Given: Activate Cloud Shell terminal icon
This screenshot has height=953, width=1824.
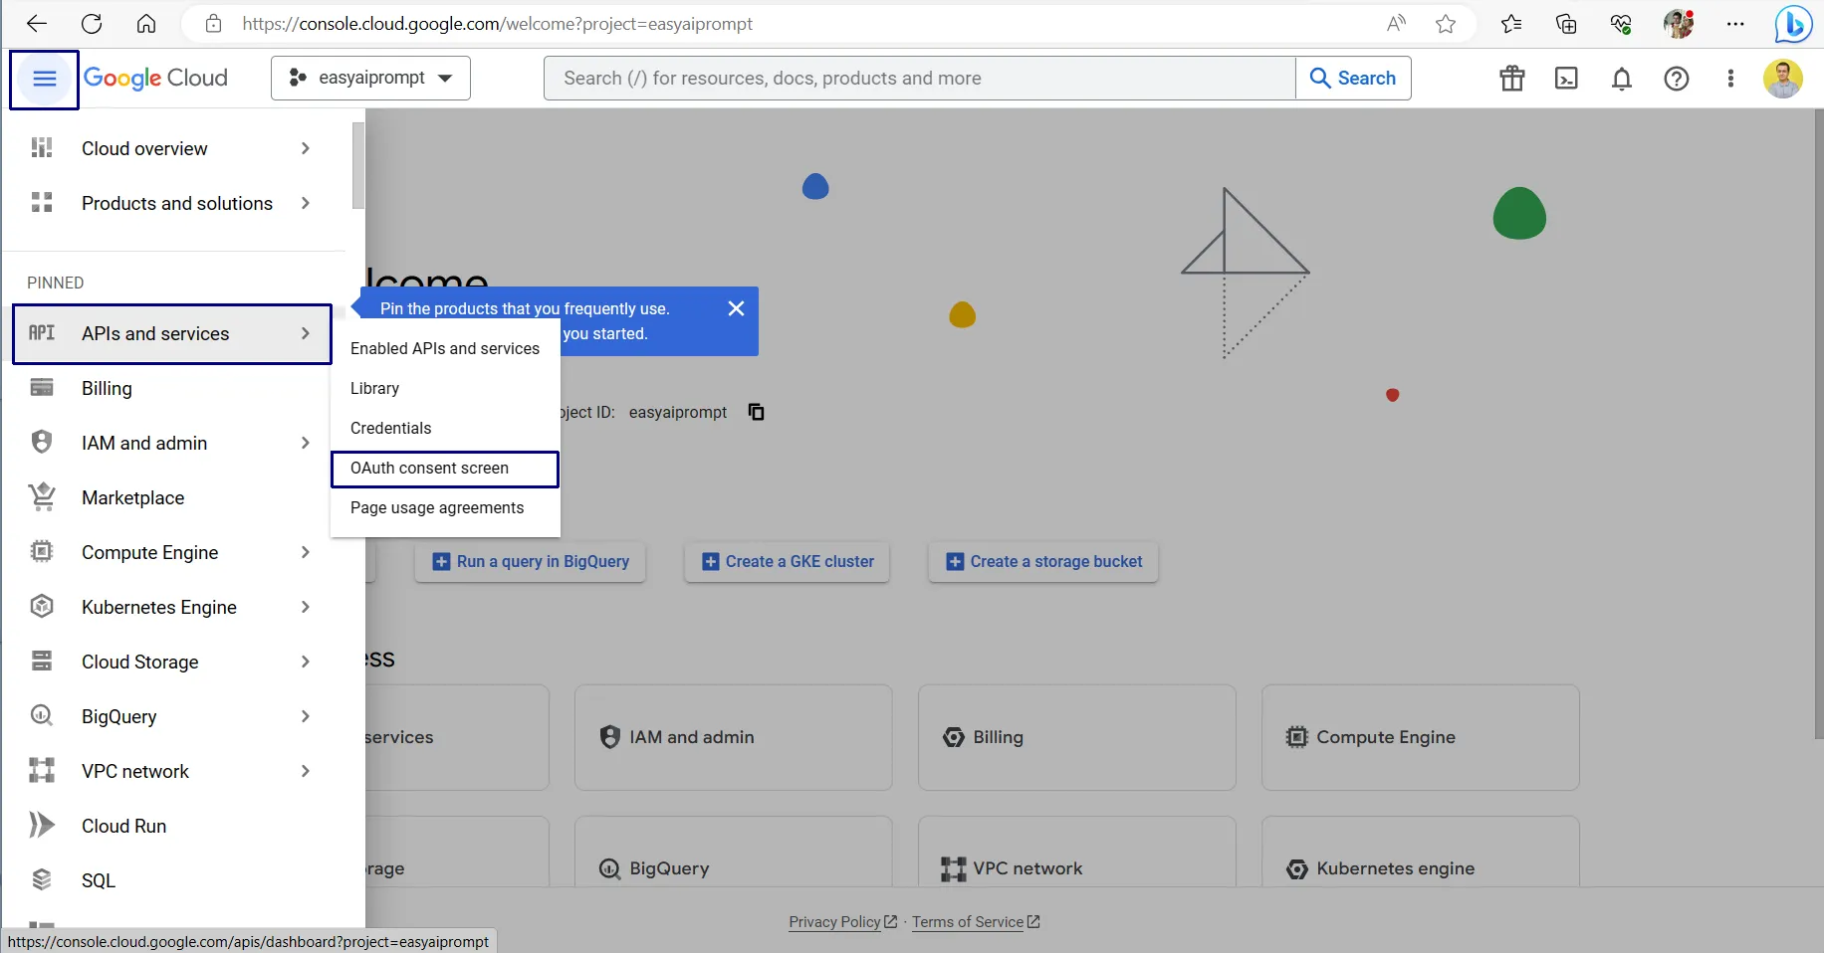Looking at the screenshot, I should tap(1566, 79).
